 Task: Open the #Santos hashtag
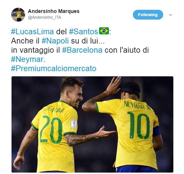(83, 32)
